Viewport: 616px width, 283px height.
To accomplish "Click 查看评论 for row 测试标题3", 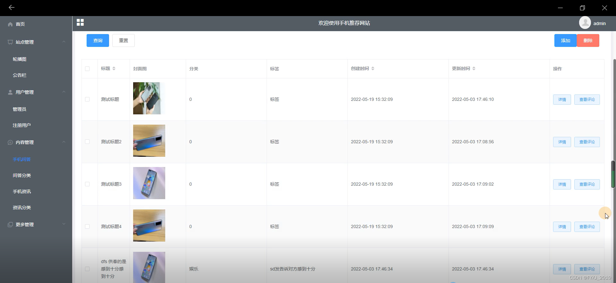I will (x=587, y=184).
